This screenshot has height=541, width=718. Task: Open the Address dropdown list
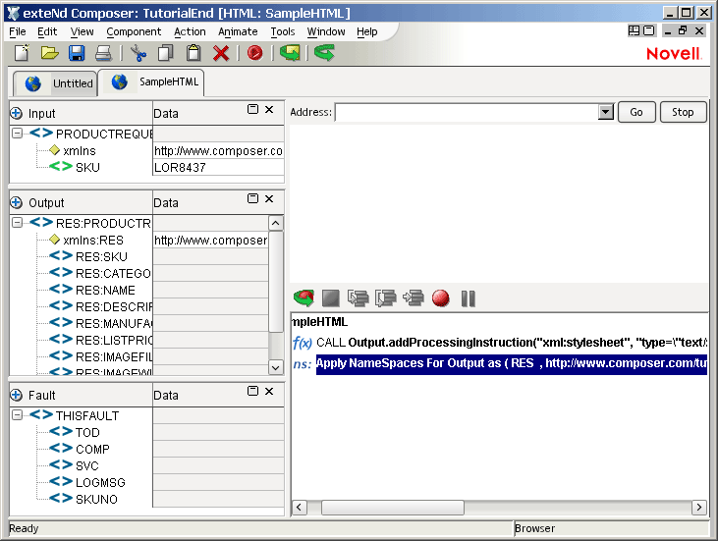[x=605, y=112]
